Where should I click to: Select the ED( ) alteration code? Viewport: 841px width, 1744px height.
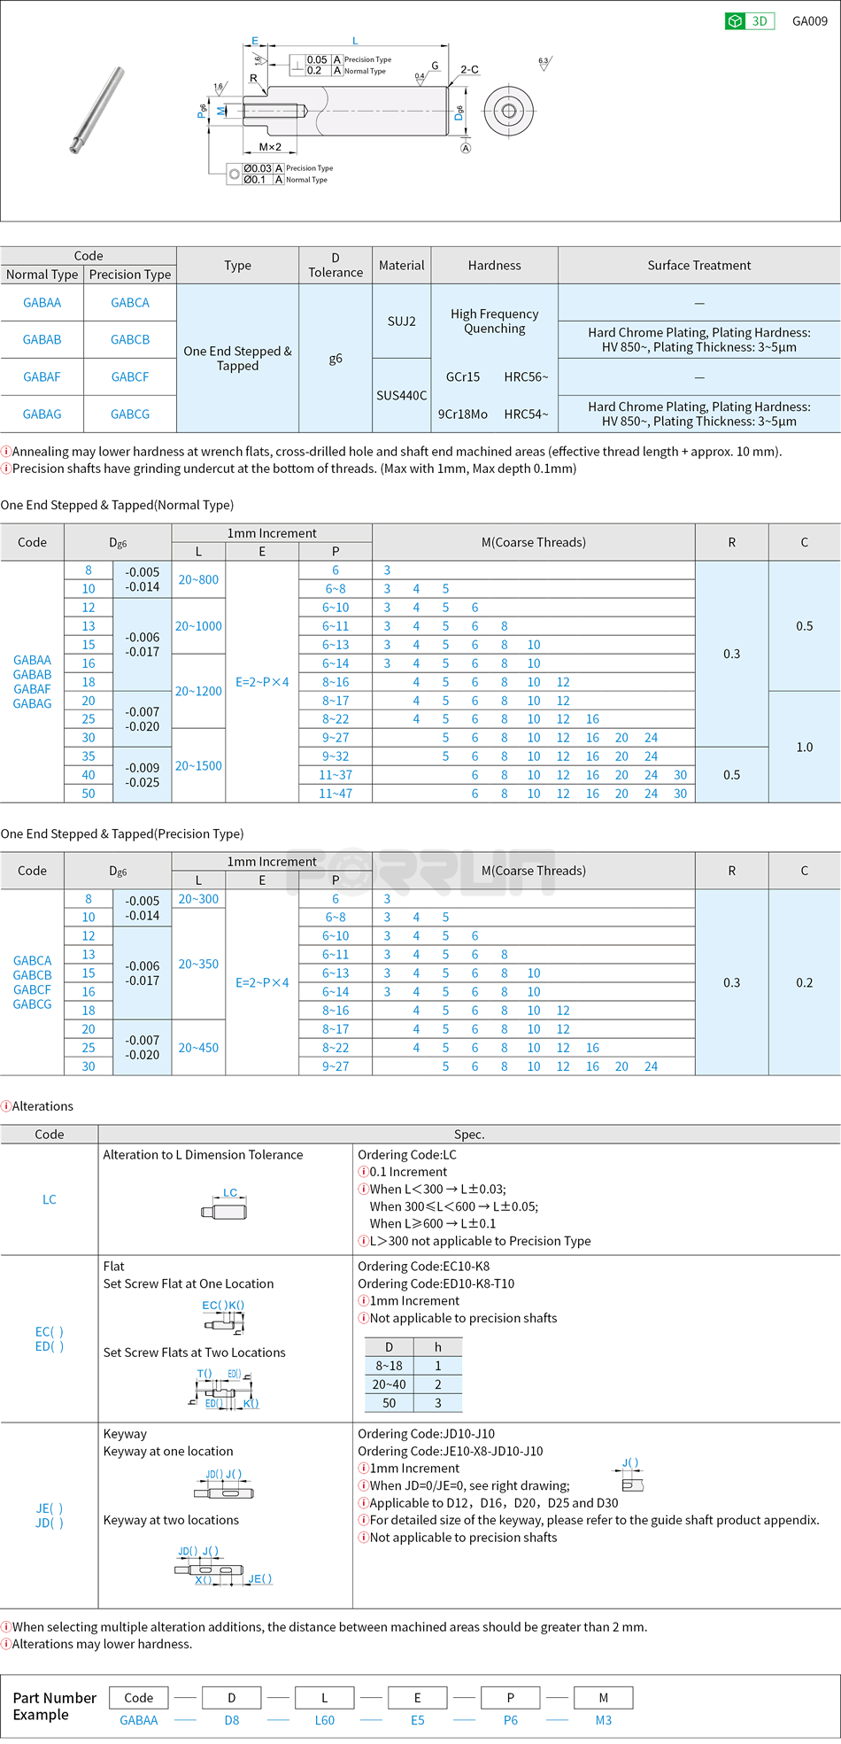pos(50,1347)
